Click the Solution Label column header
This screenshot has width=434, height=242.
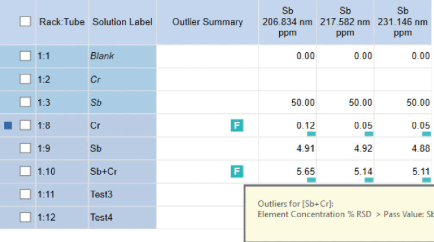click(122, 22)
